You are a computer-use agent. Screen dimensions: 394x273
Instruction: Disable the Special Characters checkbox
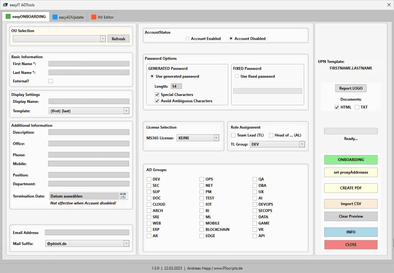coord(157,94)
